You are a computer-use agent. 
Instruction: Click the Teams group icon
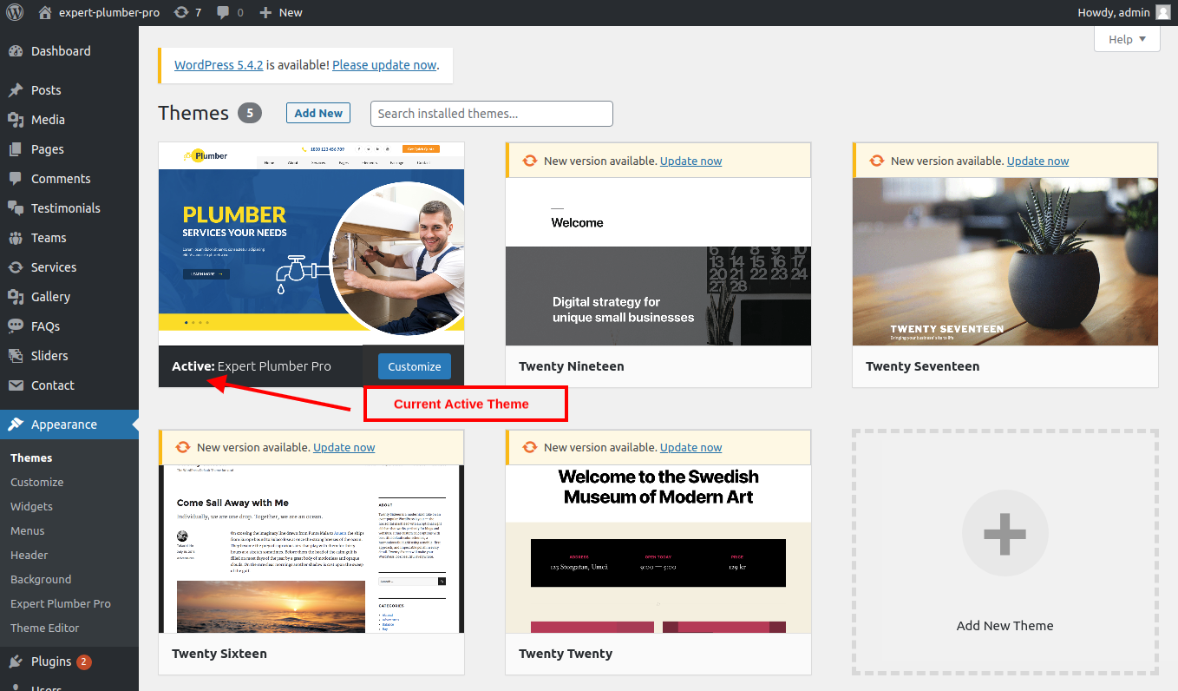click(x=16, y=238)
